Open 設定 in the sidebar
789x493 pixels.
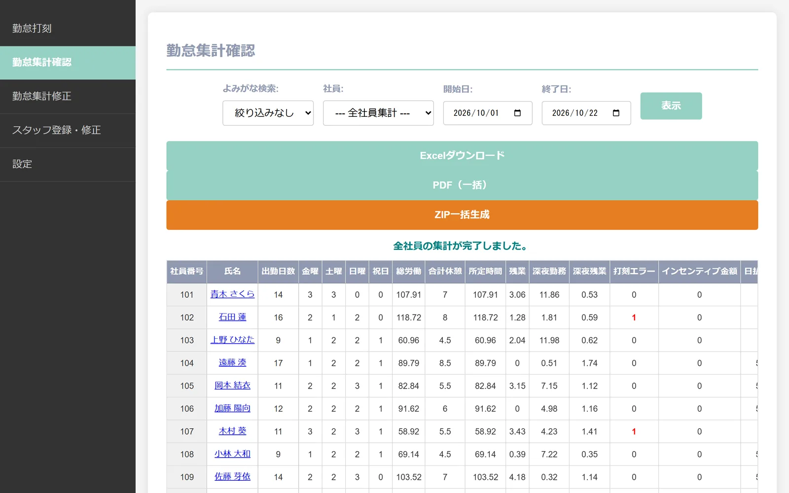[68, 164]
